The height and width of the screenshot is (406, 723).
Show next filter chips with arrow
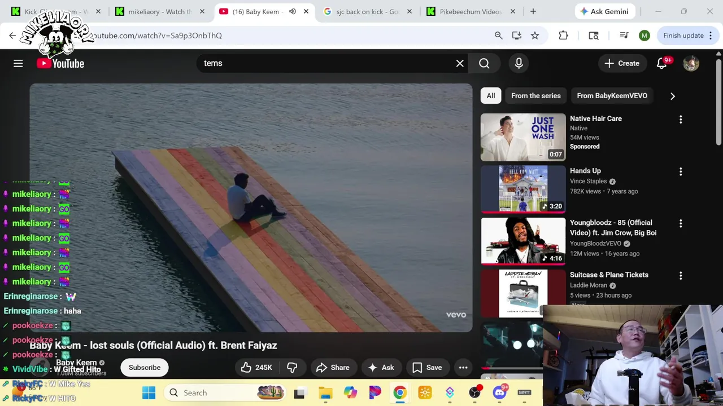click(672, 96)
